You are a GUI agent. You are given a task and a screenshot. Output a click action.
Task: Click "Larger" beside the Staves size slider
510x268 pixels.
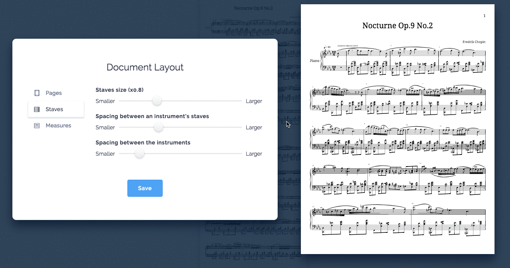pos(254,101)
